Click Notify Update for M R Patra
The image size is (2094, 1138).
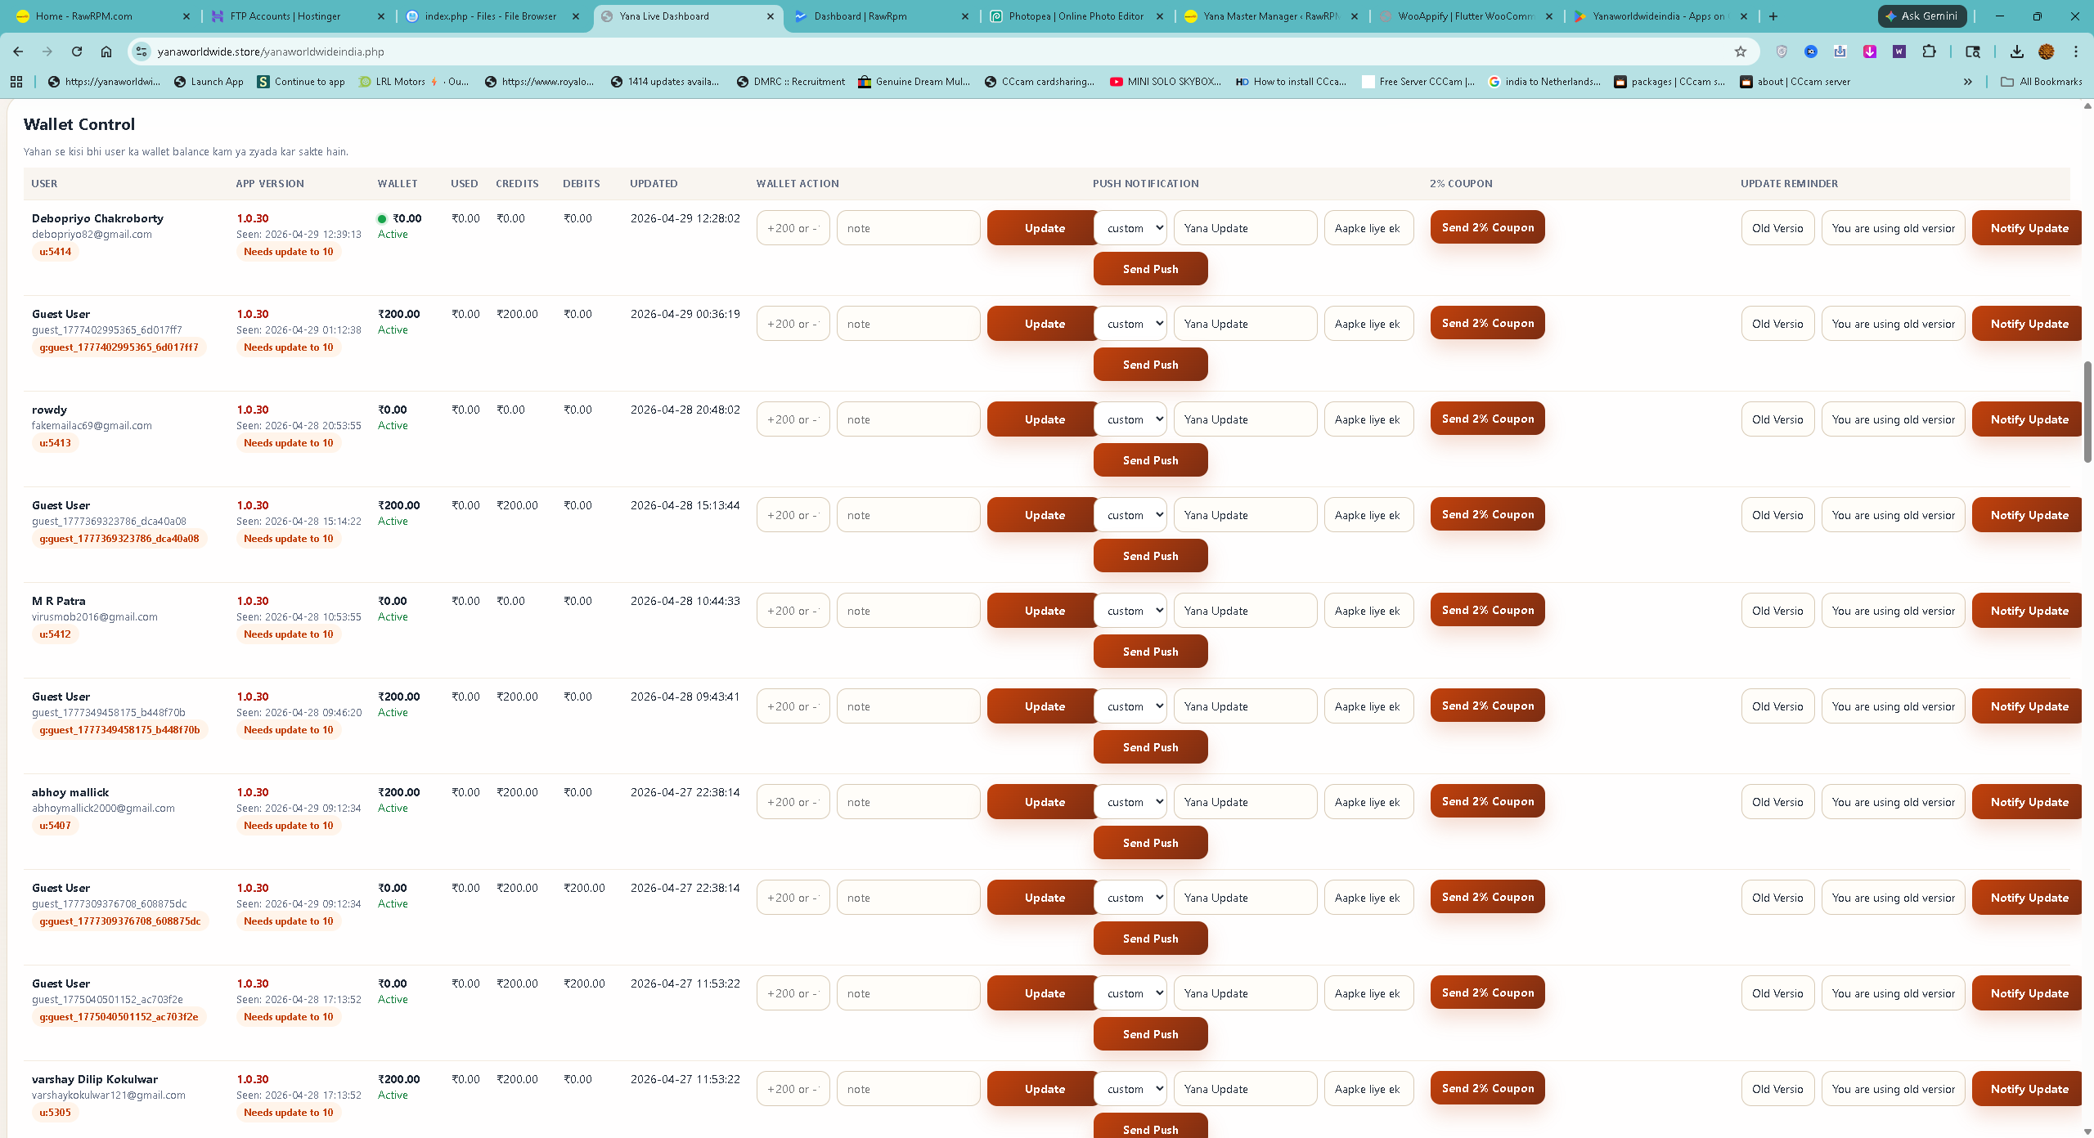[2028, 610]
